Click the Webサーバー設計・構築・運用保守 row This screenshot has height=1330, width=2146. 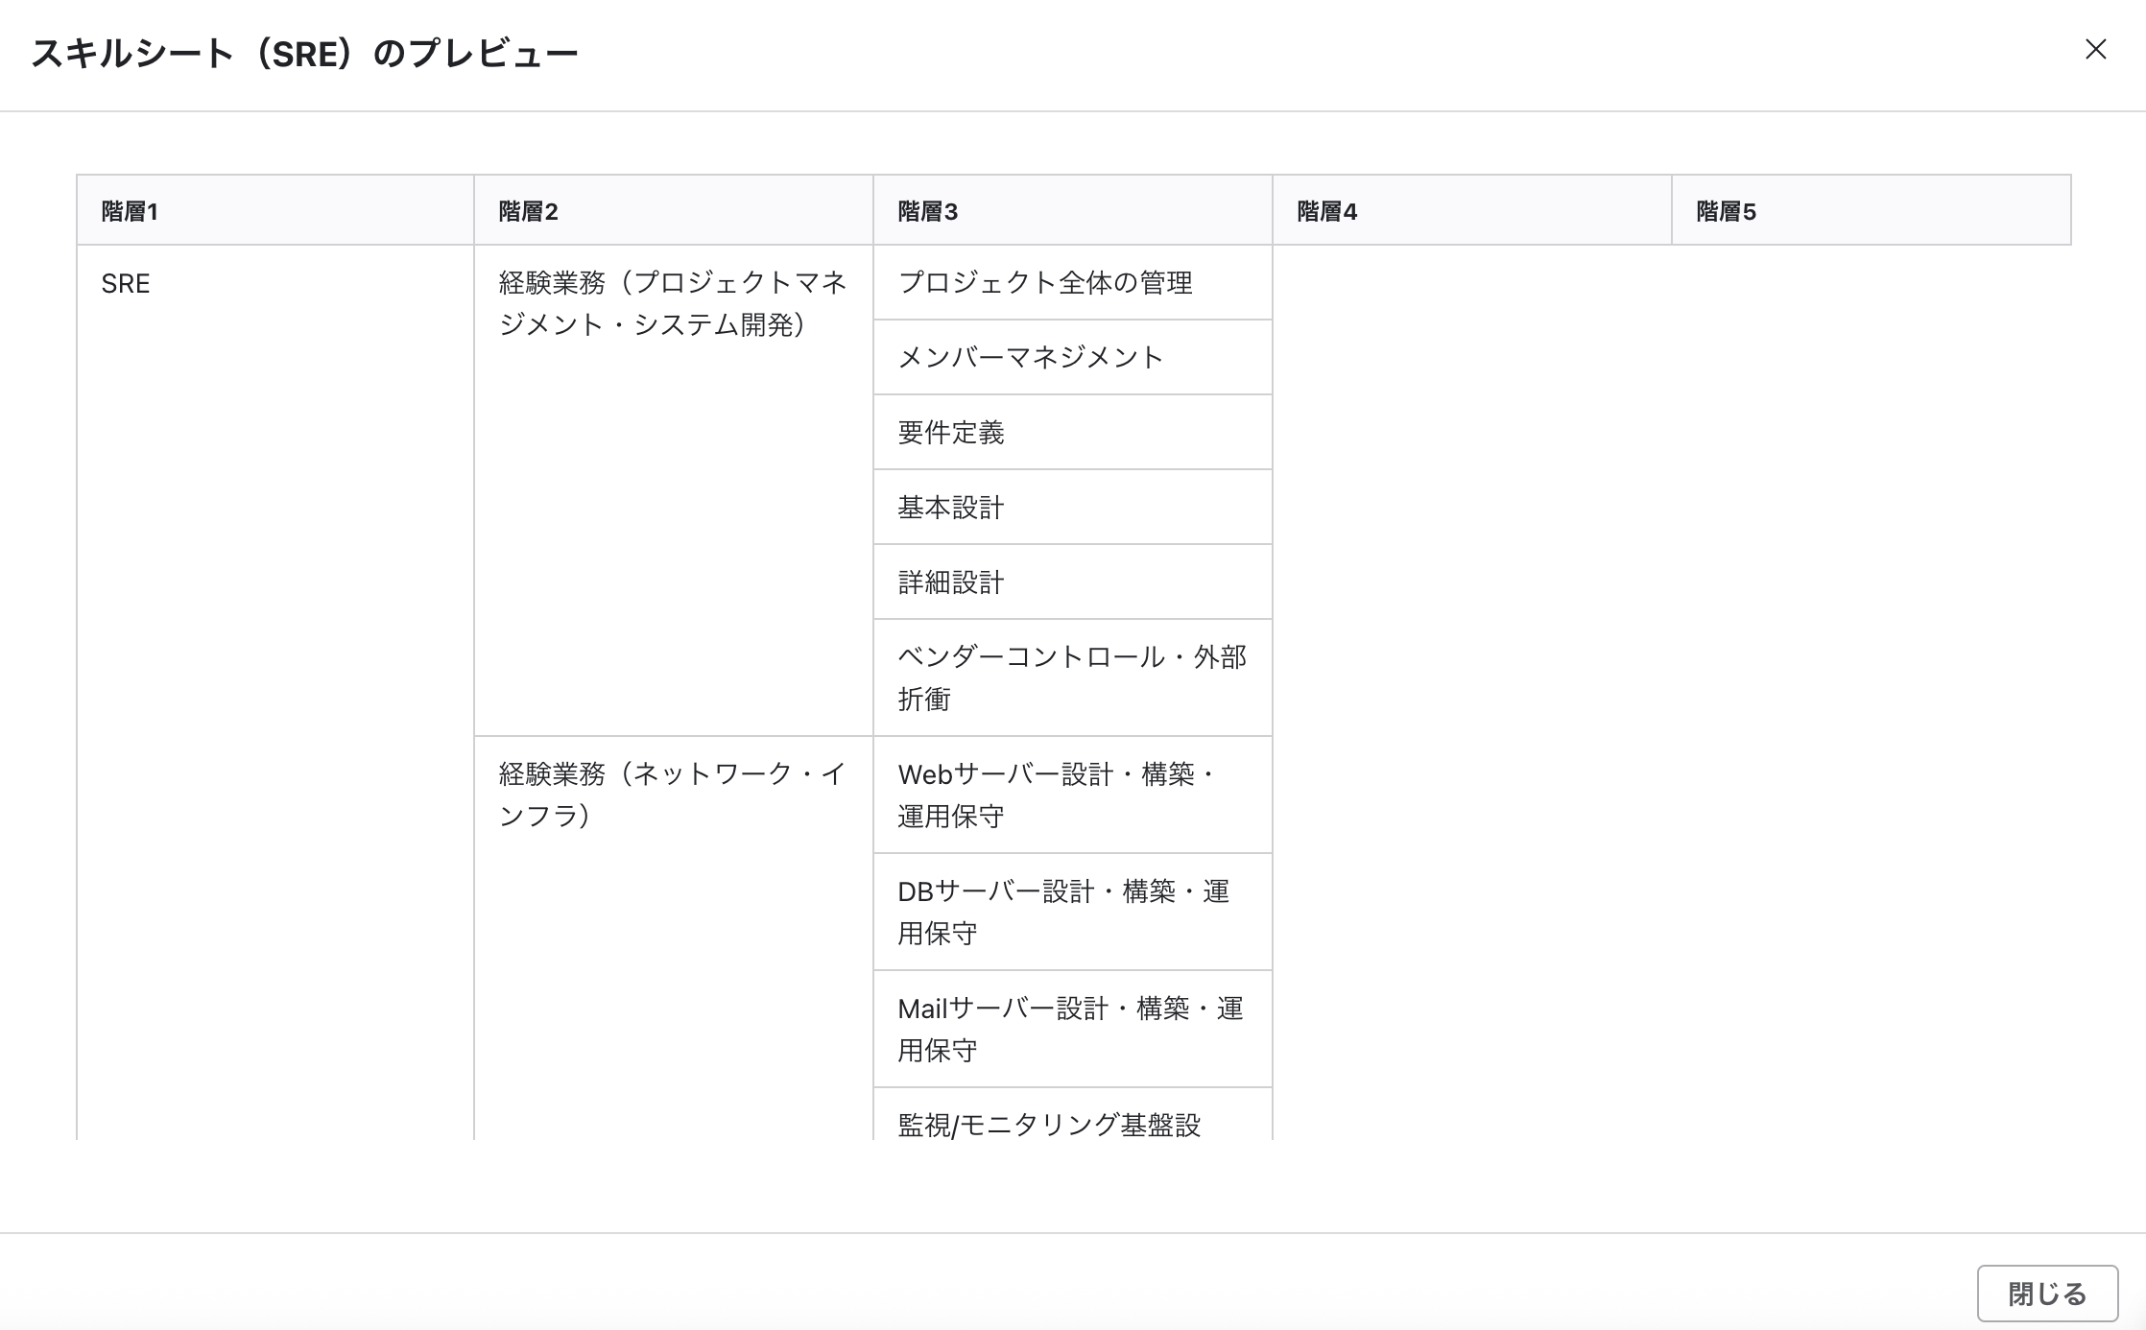(1057, 795)
